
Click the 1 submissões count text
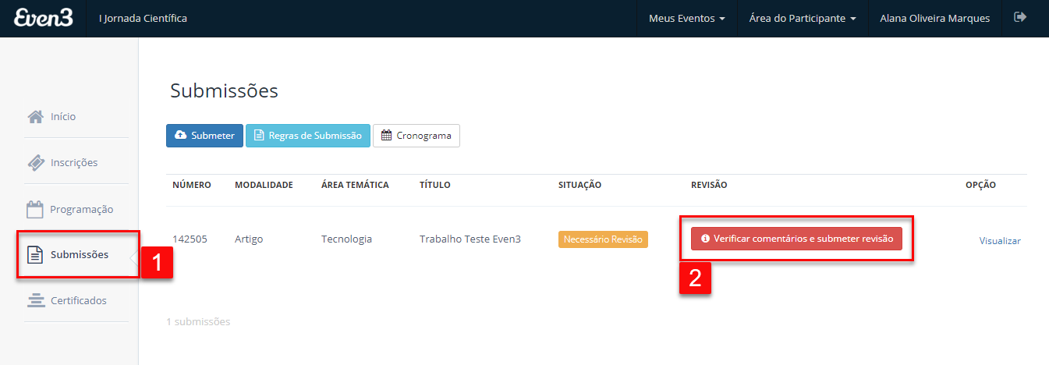[x=198, y=321]
